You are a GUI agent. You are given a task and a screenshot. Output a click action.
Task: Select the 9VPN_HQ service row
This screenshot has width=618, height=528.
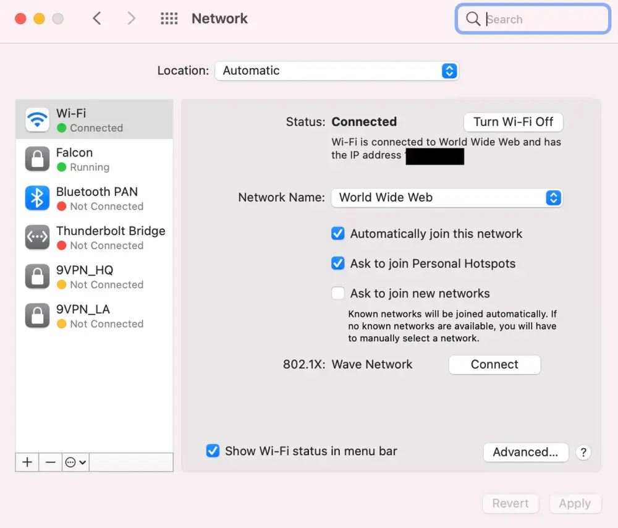[x=94, y=276]
